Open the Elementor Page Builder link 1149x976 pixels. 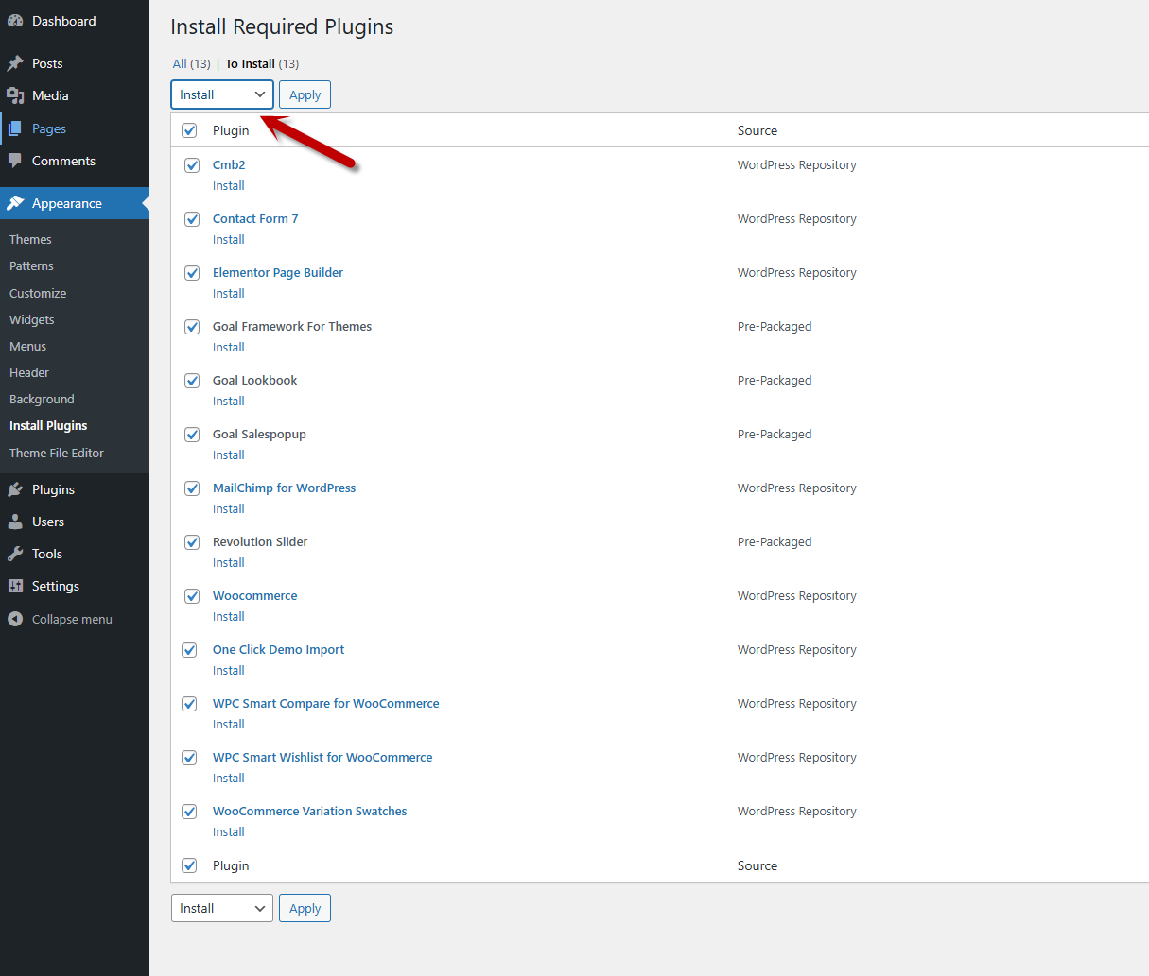point(278,273)
